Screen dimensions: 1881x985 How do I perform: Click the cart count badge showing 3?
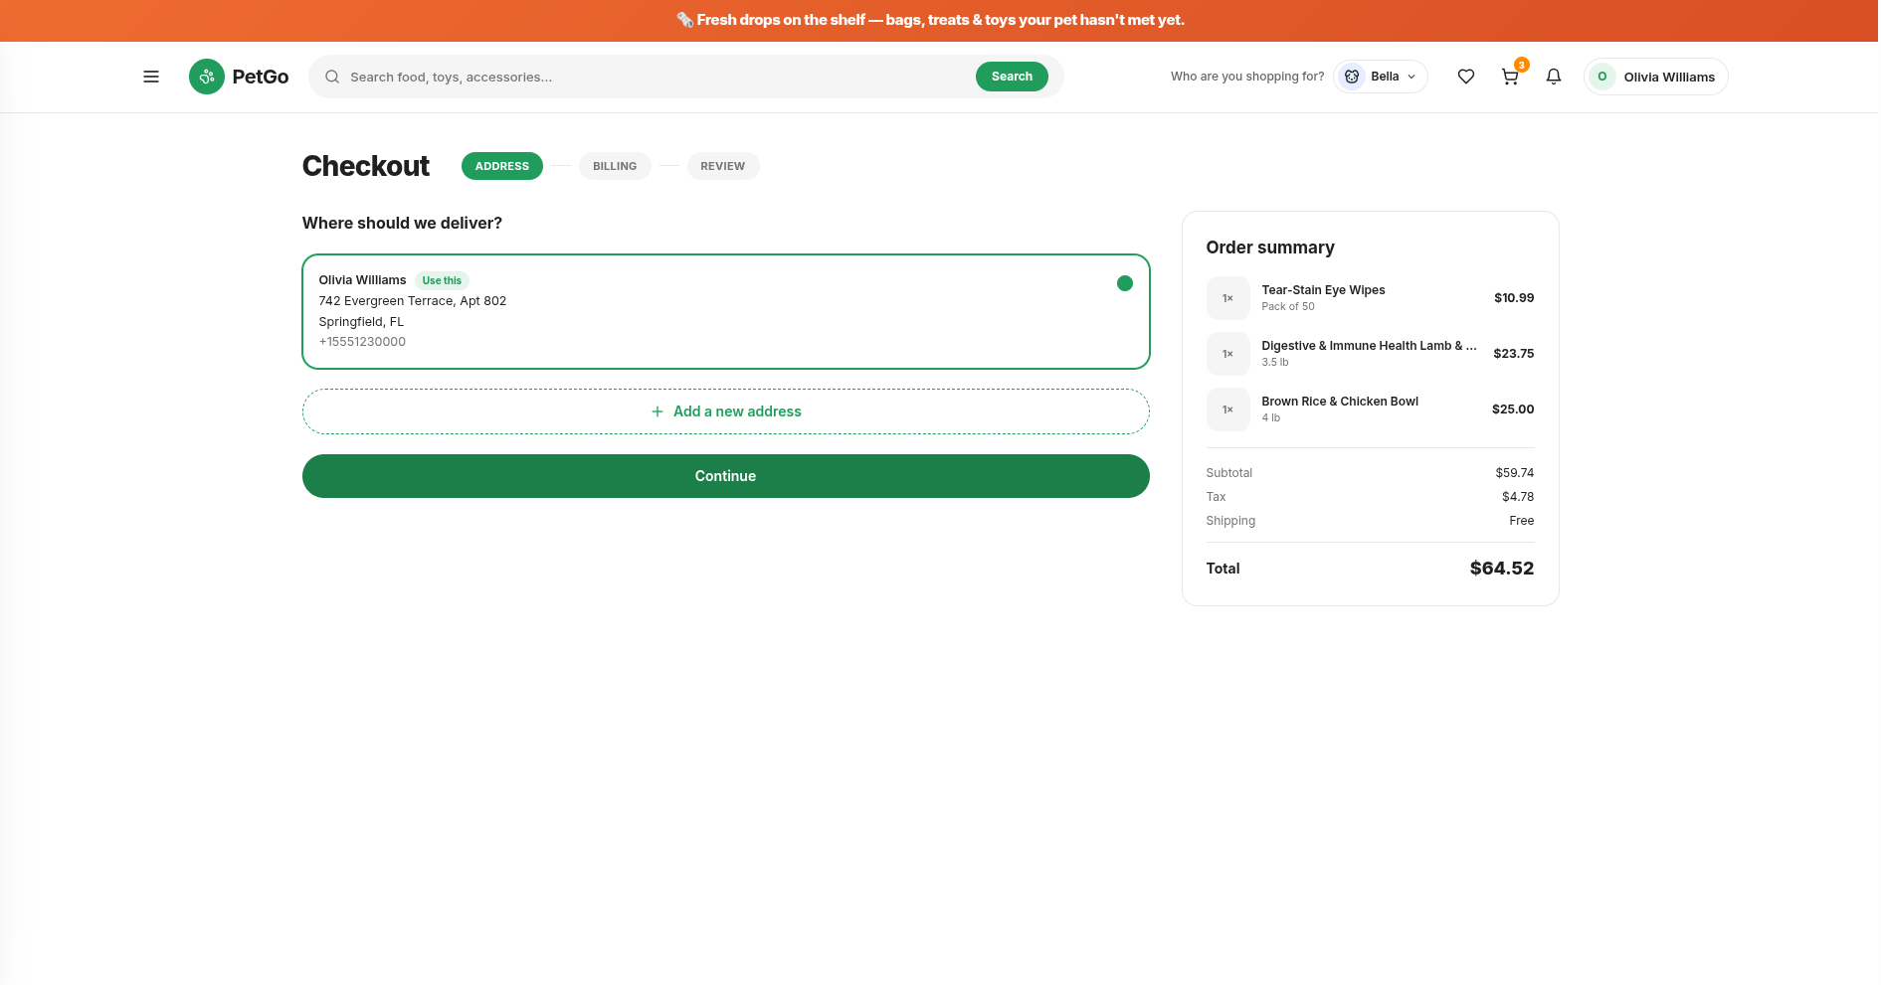pos(1522,65)
